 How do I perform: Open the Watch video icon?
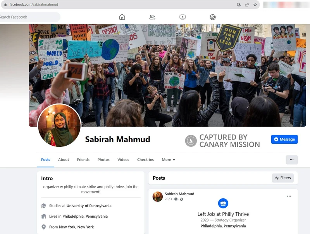point(183,17)
